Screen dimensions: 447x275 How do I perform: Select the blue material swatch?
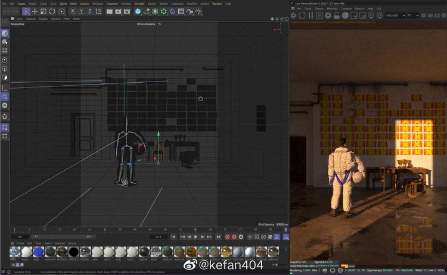(x=38, y=252)
